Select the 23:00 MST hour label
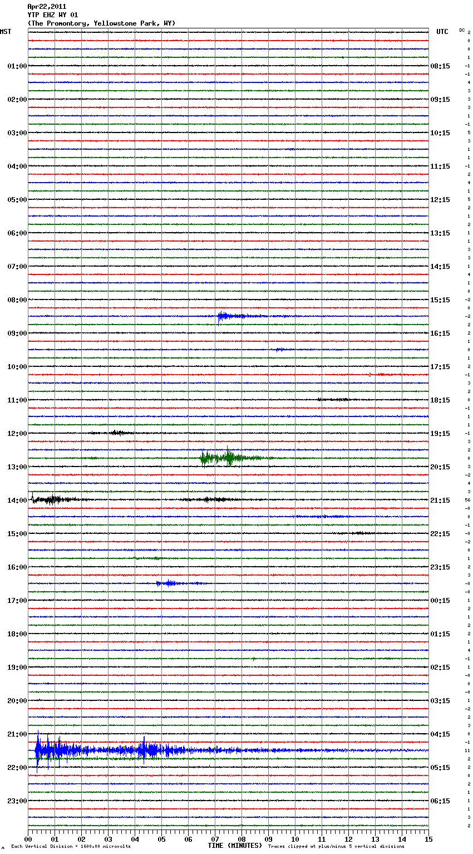Screen dimensions: 473x854 click(x=17, y=801)
